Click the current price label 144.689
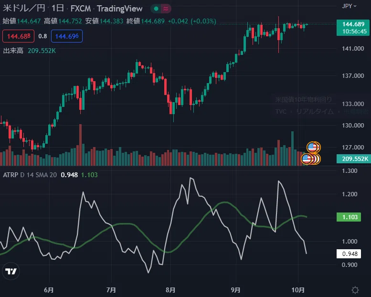This screenshot has height=297, width=371. pyautogui.click(x=353, y=28)
